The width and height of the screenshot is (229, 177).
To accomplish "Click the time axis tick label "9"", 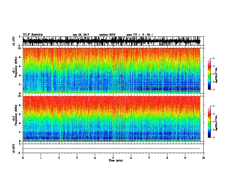I will [185, 158].
